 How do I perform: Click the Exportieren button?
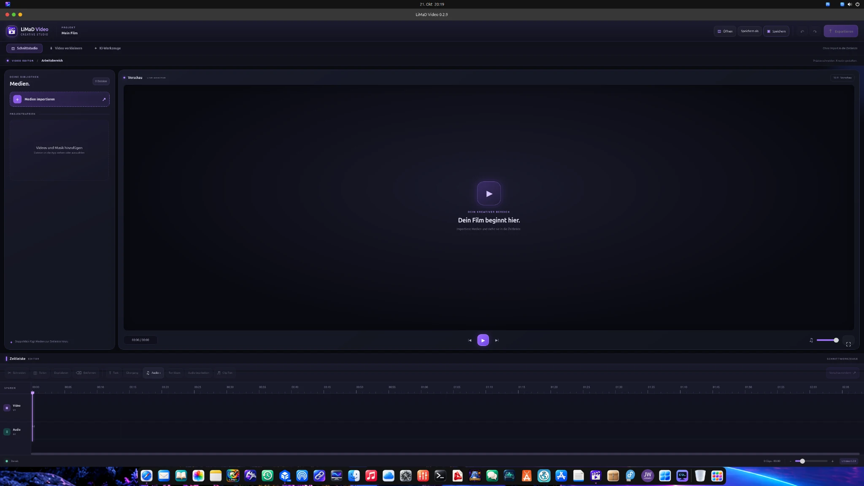click(841, 31)
